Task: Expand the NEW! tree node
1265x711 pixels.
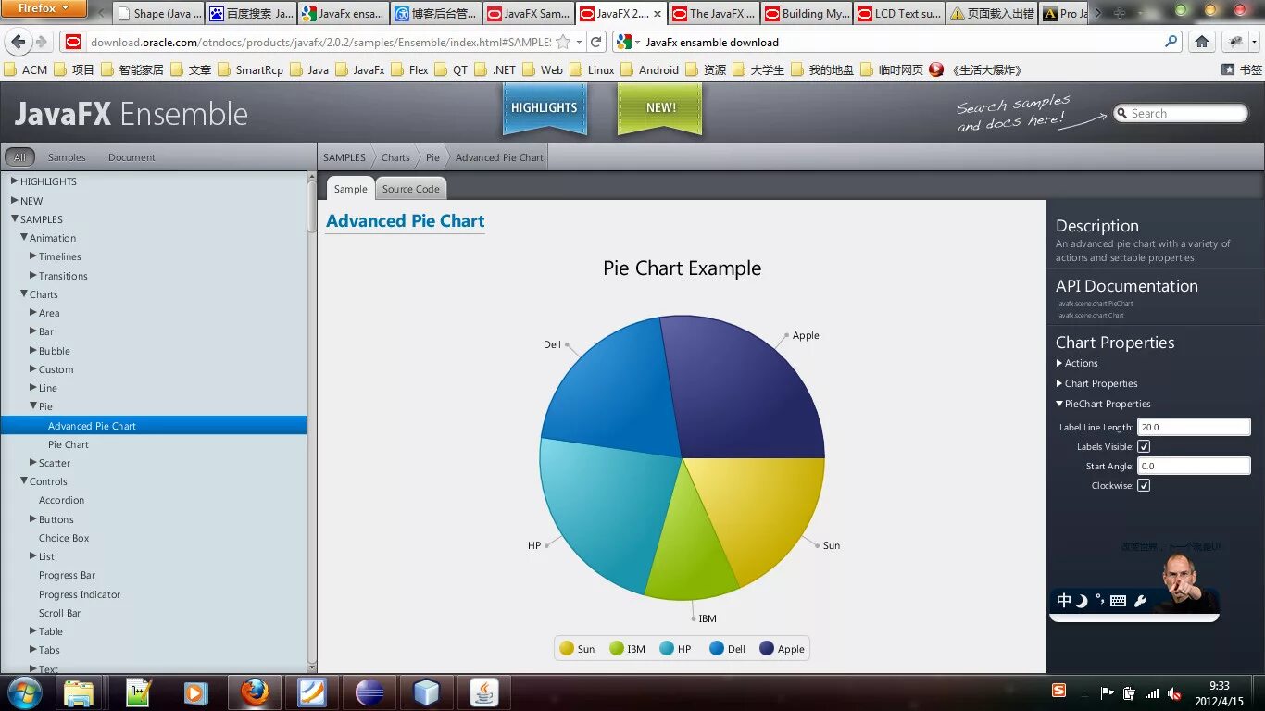Action: [x=15, y=200]
